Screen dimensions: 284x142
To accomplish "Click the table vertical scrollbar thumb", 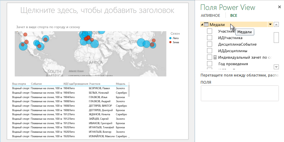I will tap(129, 91).
